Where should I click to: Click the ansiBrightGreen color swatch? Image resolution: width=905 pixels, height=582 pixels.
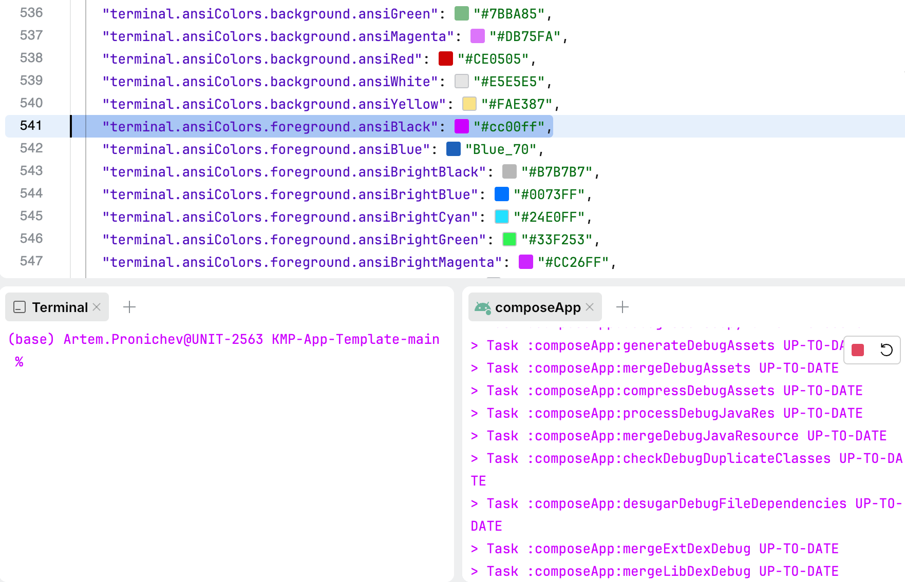[510, 240]
